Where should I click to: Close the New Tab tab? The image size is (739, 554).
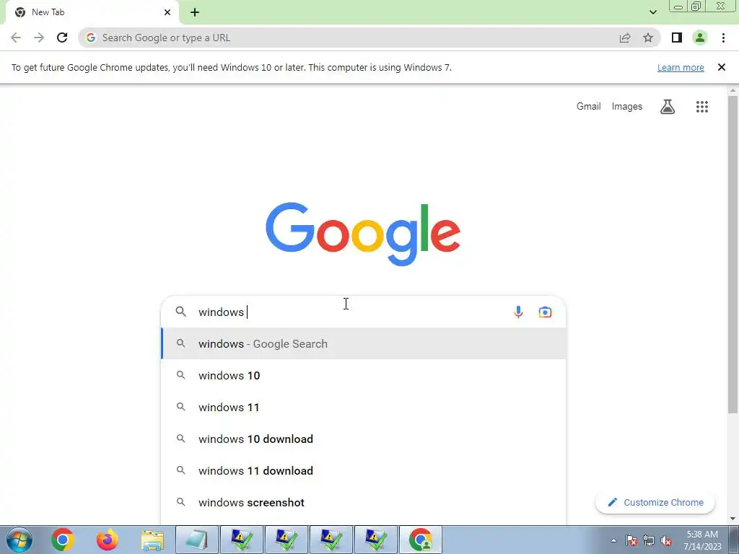pos(167,12)
